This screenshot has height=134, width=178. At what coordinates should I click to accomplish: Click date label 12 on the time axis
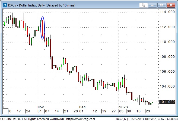pos(95,111)
